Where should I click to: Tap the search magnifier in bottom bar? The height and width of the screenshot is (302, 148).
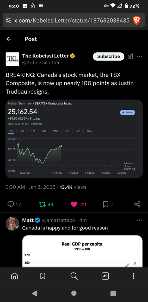pos(74,276)
